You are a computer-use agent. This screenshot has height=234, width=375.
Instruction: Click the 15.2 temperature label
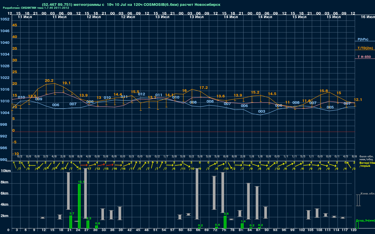point(255,92)
